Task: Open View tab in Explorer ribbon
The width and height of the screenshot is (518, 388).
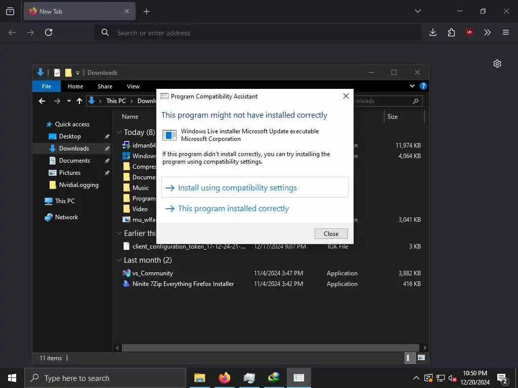Action: coord(133,86)
